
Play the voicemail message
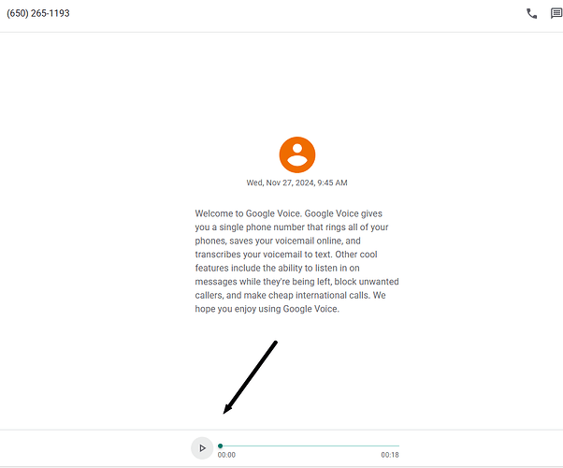coord(202,447)
